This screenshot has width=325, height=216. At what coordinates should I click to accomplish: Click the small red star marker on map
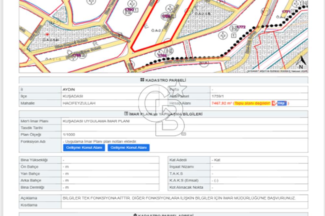48,34
